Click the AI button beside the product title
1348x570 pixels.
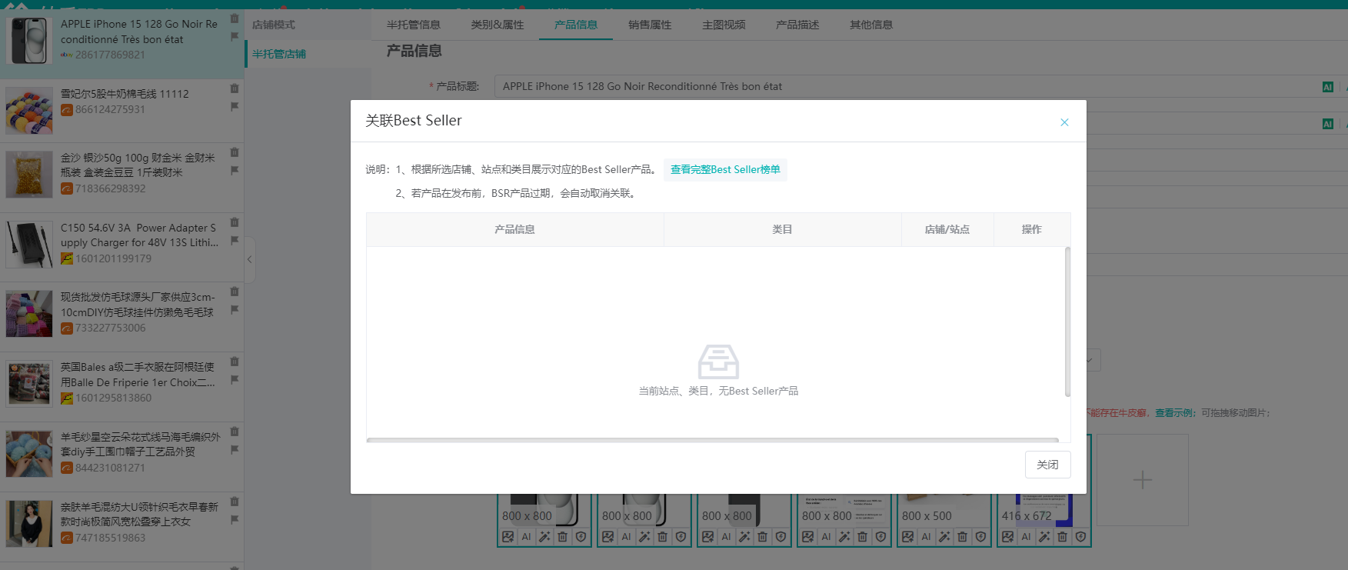click(x=1327, y=87)
